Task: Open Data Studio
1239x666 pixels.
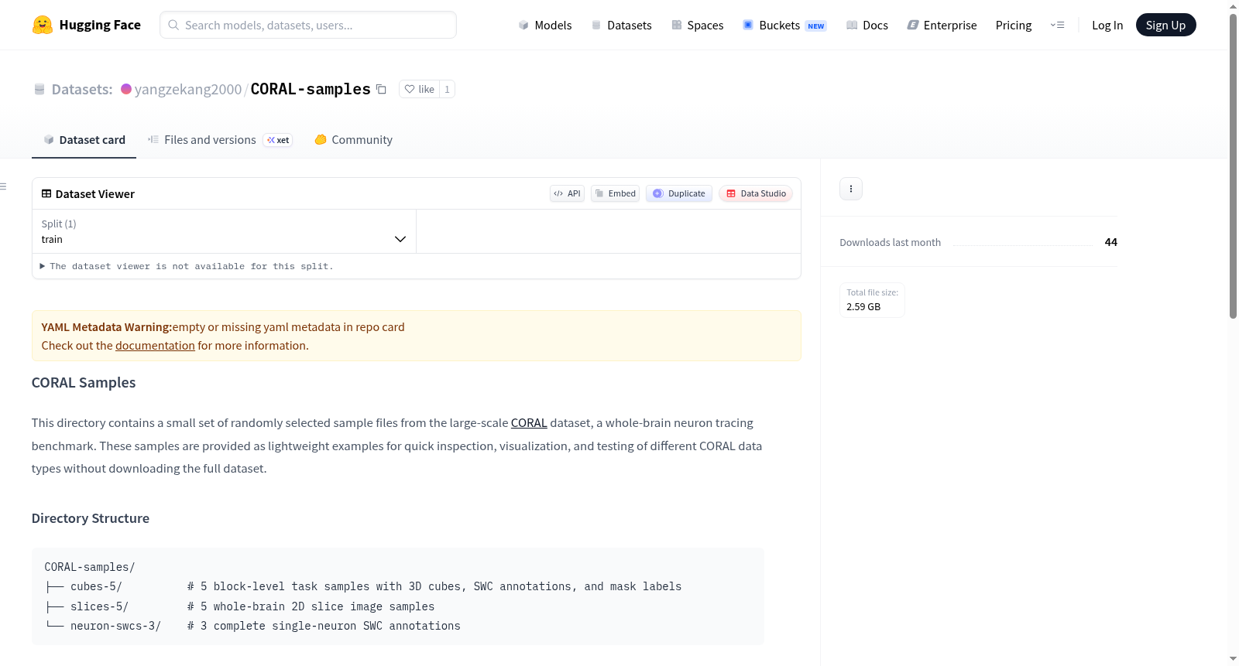Action: coord(756,193)
